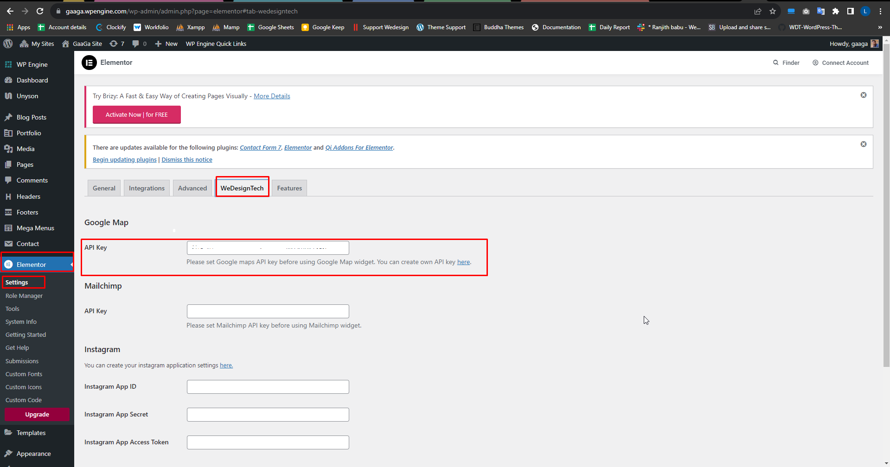Image resolution: width=890 pixels, height=467 pixels.
Task: Open comments bubble in admin bar
Action: point(139,44)
